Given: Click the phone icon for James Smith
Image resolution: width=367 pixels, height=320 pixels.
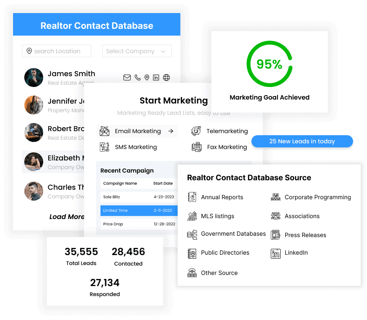Looking at the screenshot, I should (137, 78).
